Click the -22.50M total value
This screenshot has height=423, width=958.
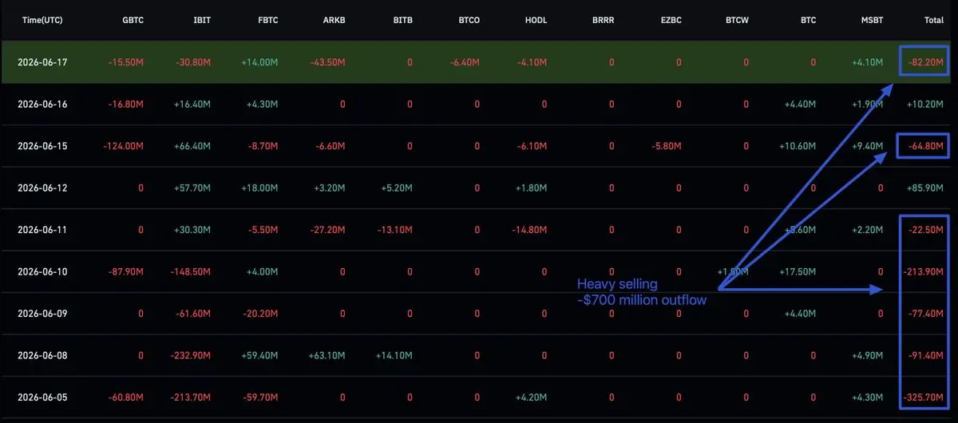(928, 230)
